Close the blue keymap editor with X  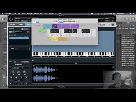(x=114, y=29)
